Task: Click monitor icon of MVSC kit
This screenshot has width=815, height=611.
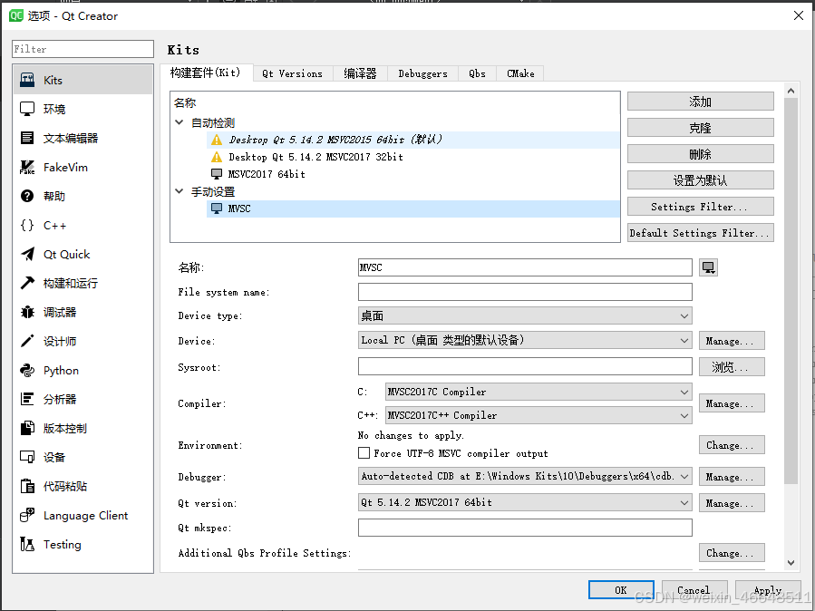Action: [x=217, y=209]
